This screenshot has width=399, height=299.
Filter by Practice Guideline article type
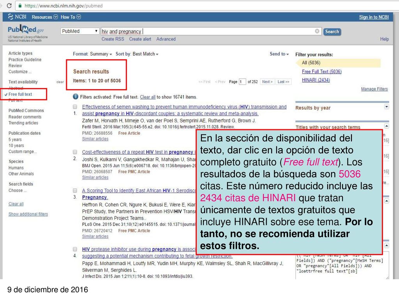click(25, 60)
